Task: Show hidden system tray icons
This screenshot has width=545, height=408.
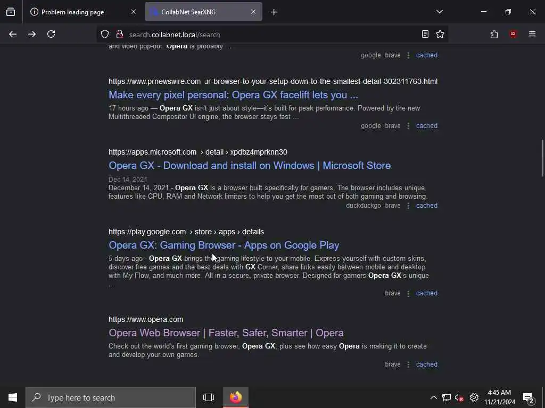Action: tap(433, 397)
